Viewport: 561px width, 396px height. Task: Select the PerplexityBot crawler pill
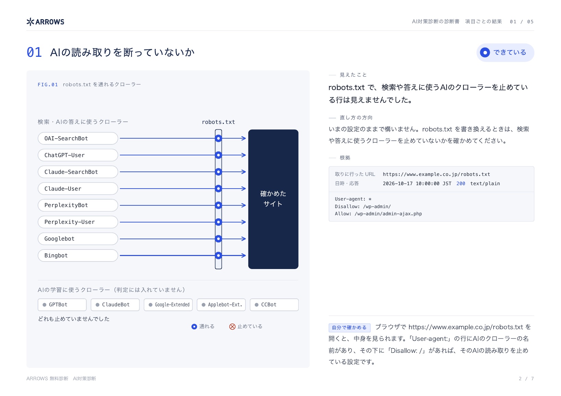pyautogui.click(x=78, y=205)
